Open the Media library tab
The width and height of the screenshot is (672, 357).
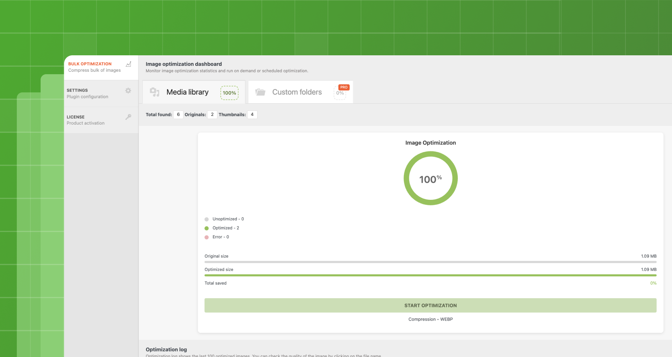tap(187, 92)
